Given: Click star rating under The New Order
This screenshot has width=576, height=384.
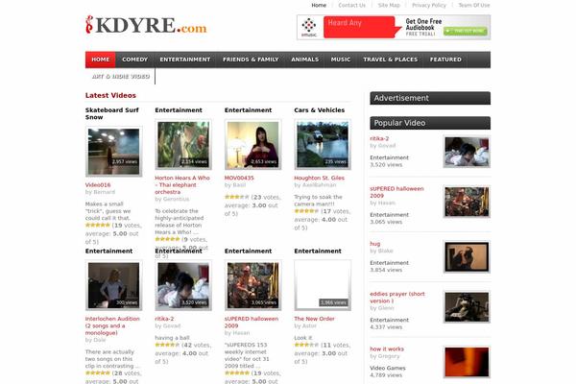Looking at the screenshot, I should 306,345.
